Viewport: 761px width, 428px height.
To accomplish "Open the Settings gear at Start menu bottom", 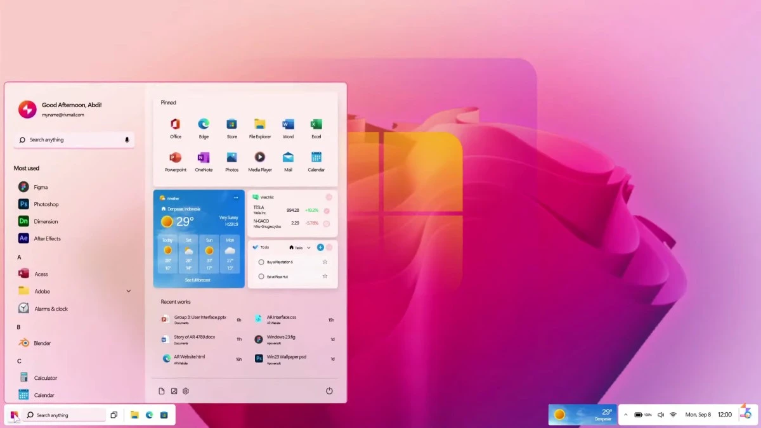I will click(x=185, y=391).
